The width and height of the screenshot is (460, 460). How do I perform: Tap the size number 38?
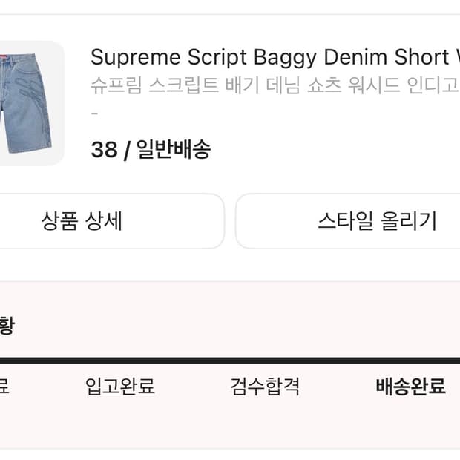click(104, 150)
